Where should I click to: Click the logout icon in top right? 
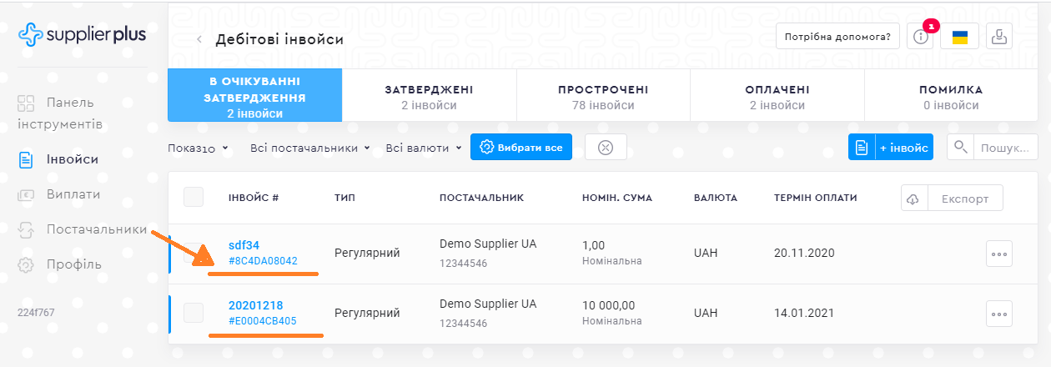point(998,37)
